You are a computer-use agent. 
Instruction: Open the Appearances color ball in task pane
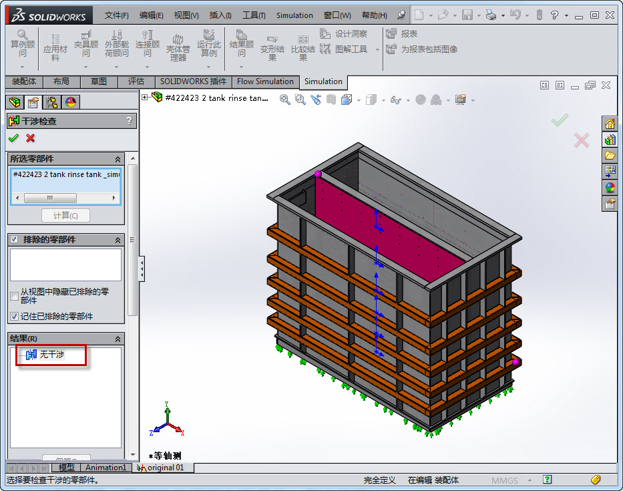coord(610,188)
